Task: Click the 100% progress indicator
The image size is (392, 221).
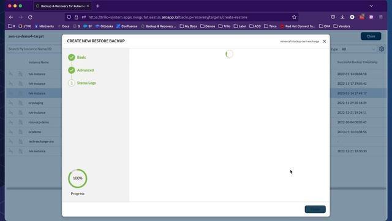Action: click(78, 179)
